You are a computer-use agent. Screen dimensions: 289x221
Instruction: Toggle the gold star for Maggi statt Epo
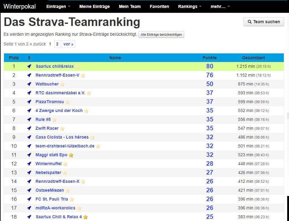point(71,155)
